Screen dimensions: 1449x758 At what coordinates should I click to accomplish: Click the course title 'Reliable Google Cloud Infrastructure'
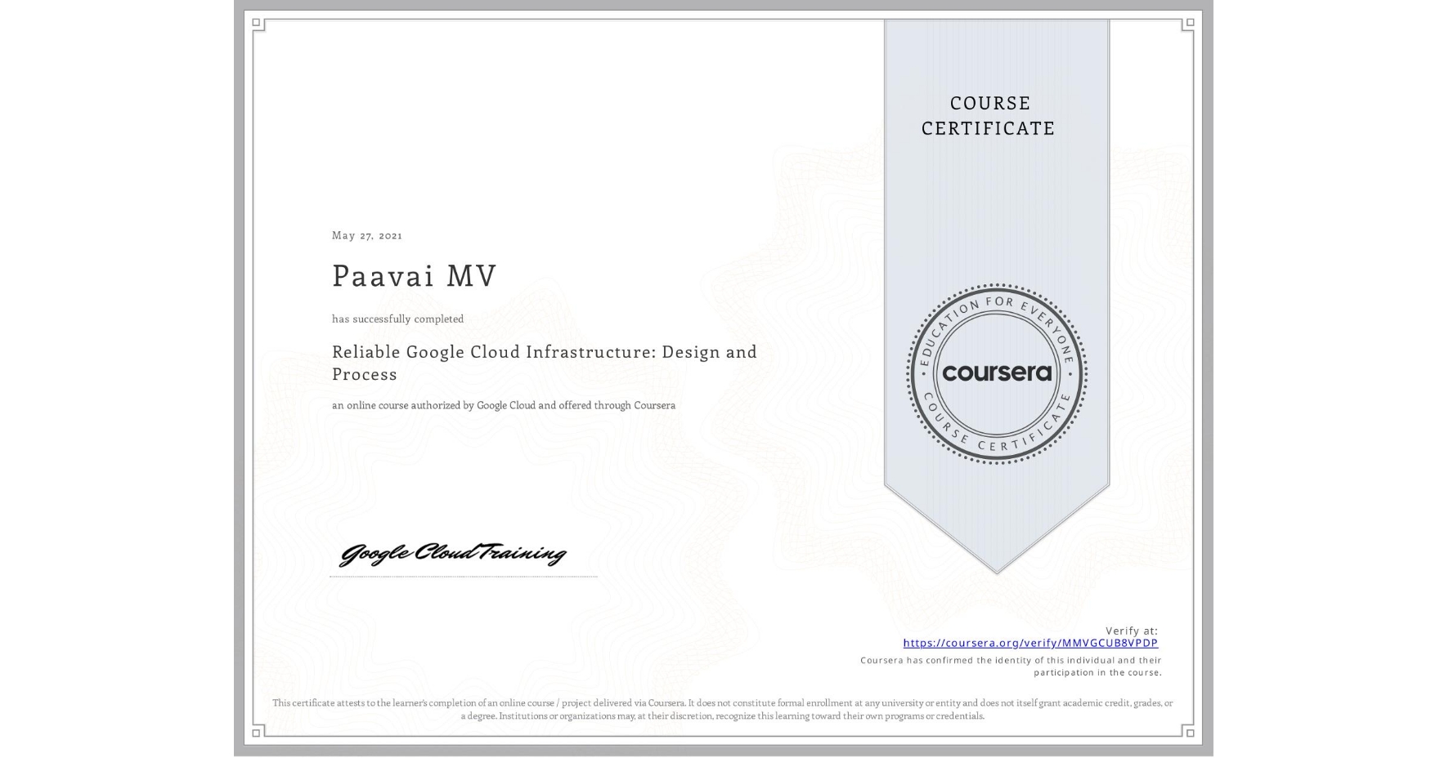point(545,363)
